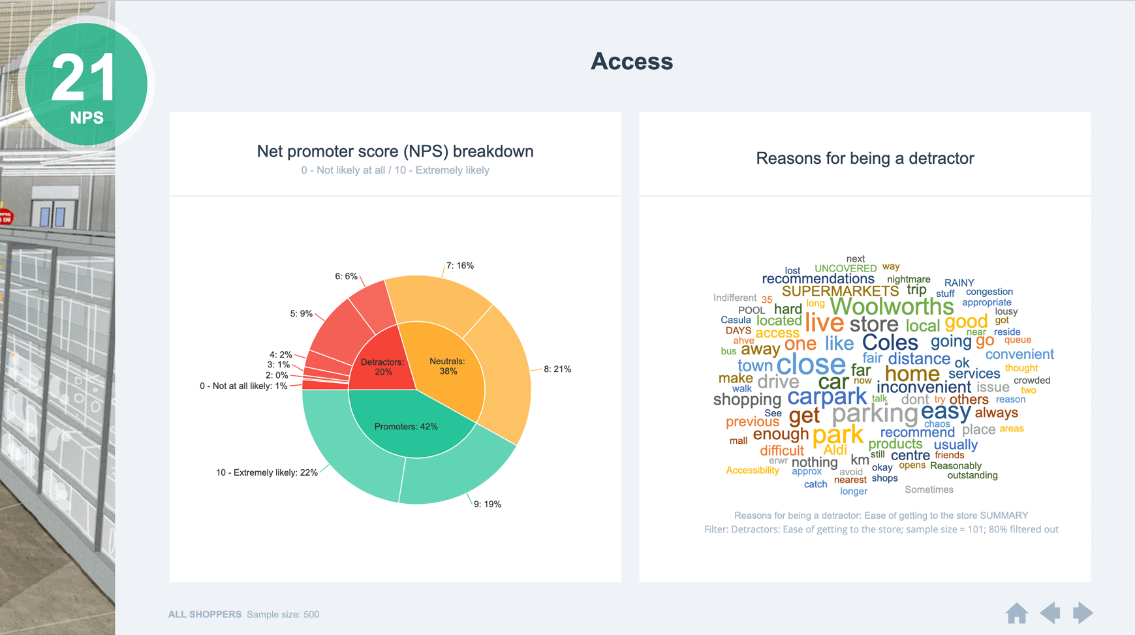Viewport: 1135px width, 635px height.
Task: Click the Sample size: 500 text
Action: point(282,614)
